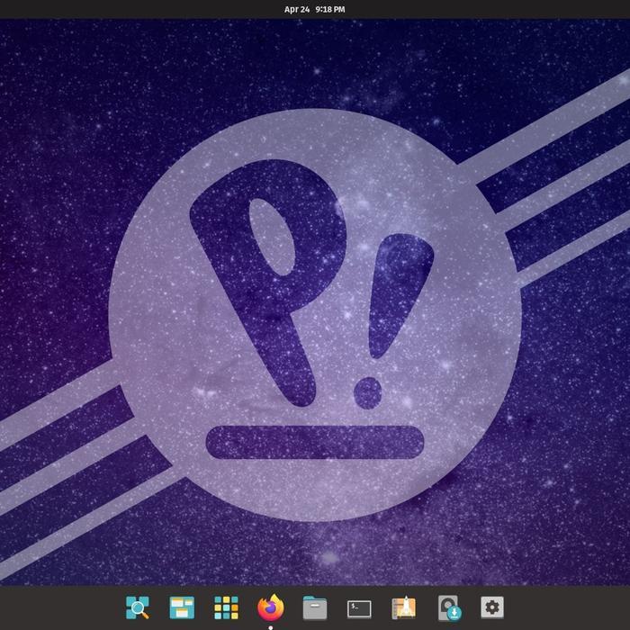Click the Install Pop!_OS disk icon

tap(449, 607)
